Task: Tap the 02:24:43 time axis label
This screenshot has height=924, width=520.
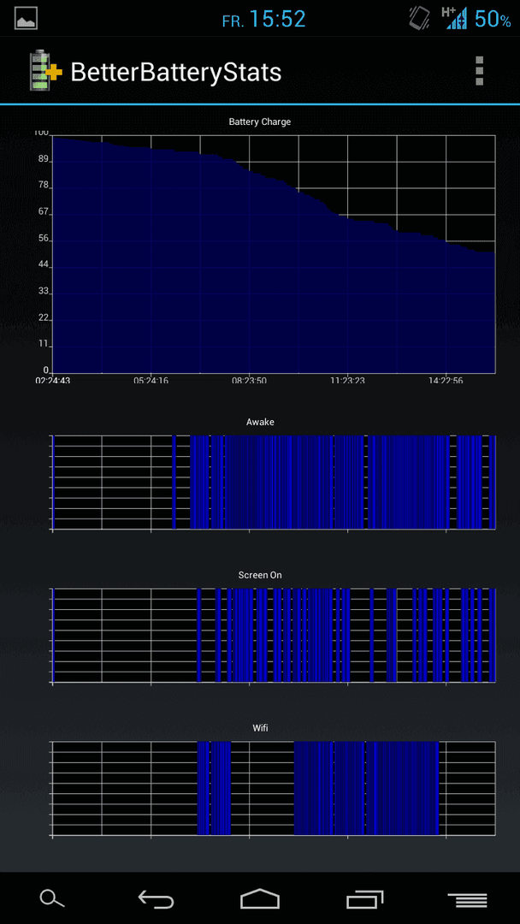Action: click(x=52, y=380)
